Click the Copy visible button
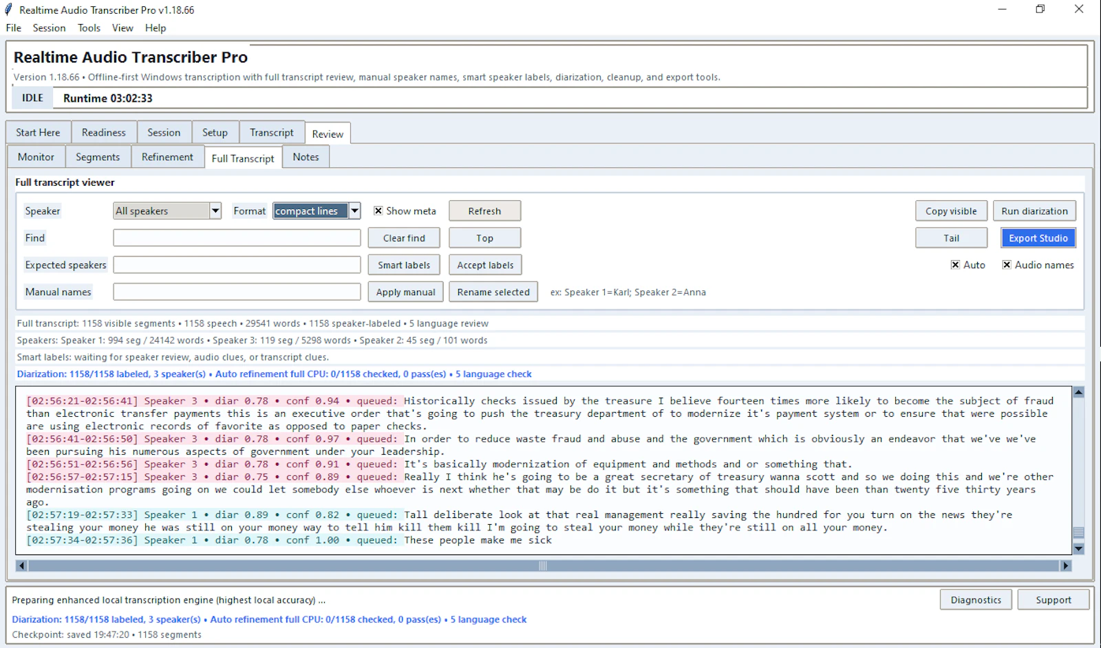Image resolution: width=1101 pixels, height=648 pixels. click(x=951, y=211)
